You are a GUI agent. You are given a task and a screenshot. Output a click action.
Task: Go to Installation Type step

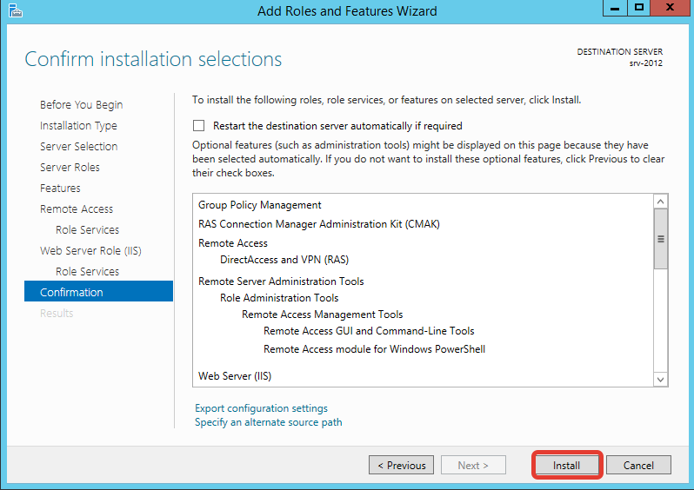[78, 126]
